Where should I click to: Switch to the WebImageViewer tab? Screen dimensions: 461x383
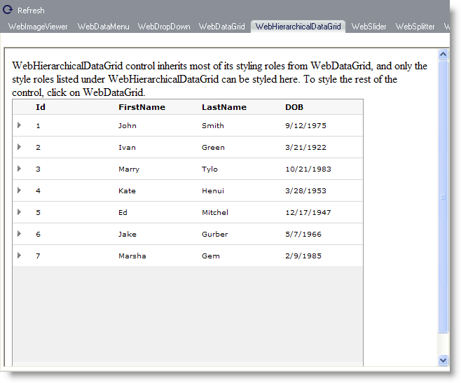click(38, 27)
